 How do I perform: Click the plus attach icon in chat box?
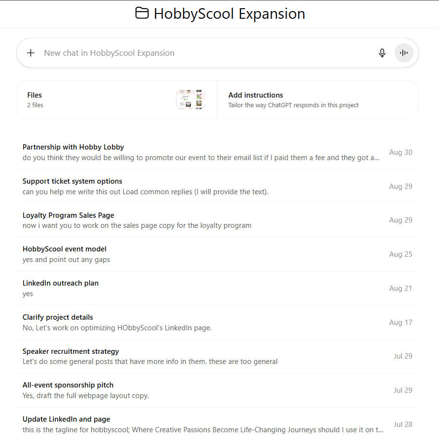point(31,53)
